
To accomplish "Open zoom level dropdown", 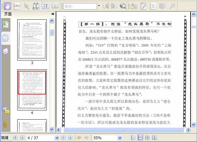I will click(120, 138).
